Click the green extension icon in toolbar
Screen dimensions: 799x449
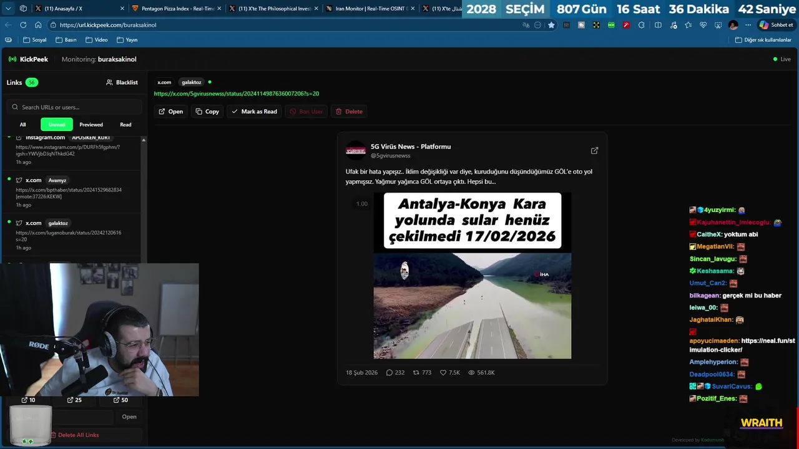(611, 25)
